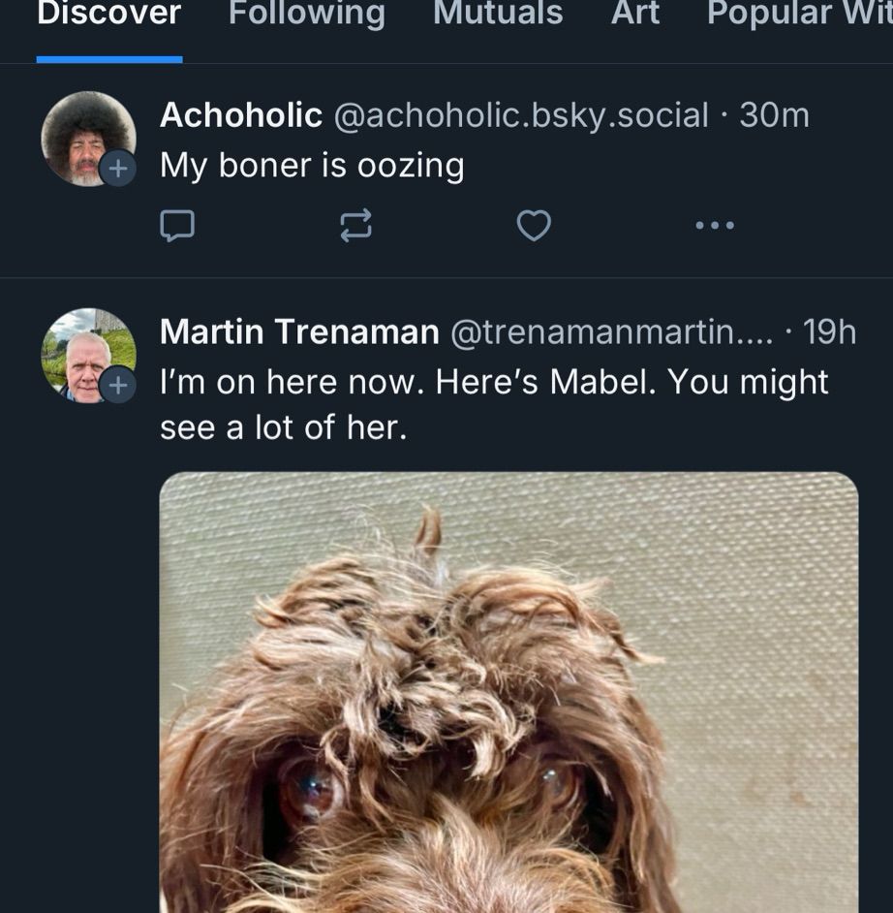
Task: Open more options on Achoholic's post
Action: [715, 226]
